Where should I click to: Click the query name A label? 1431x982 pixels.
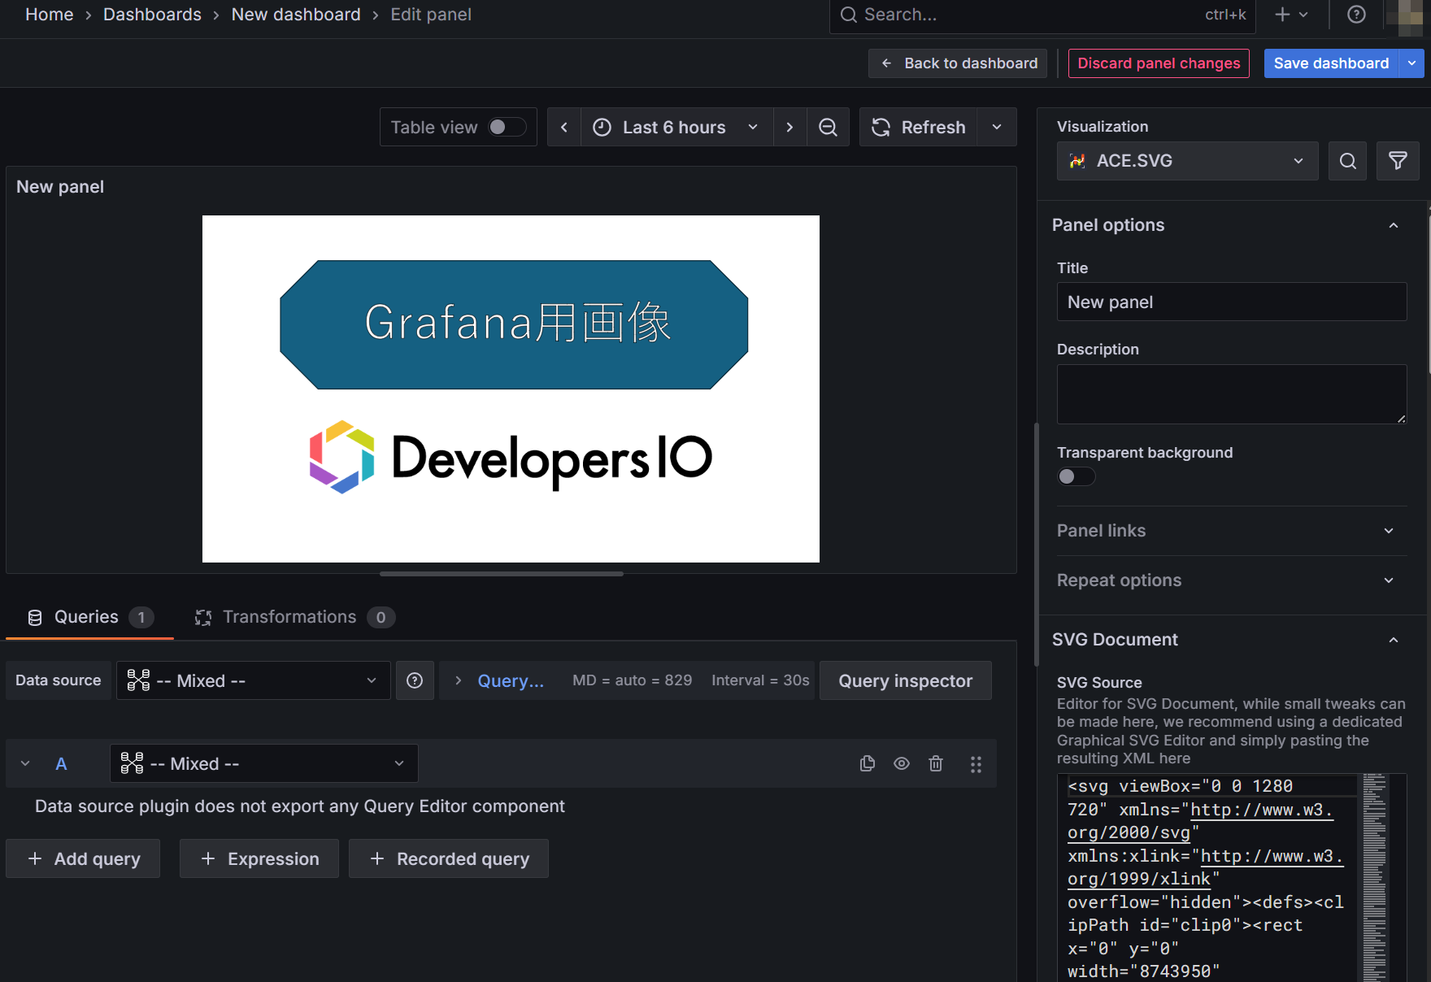61,763
